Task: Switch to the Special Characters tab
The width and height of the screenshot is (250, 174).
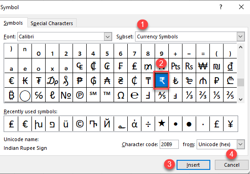Action: (52, 23)
